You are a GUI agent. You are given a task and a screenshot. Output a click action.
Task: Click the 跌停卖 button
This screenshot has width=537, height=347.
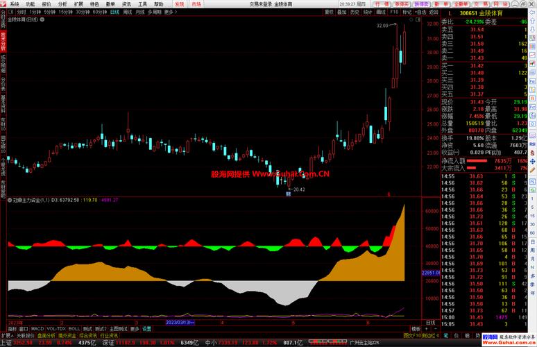422,4
